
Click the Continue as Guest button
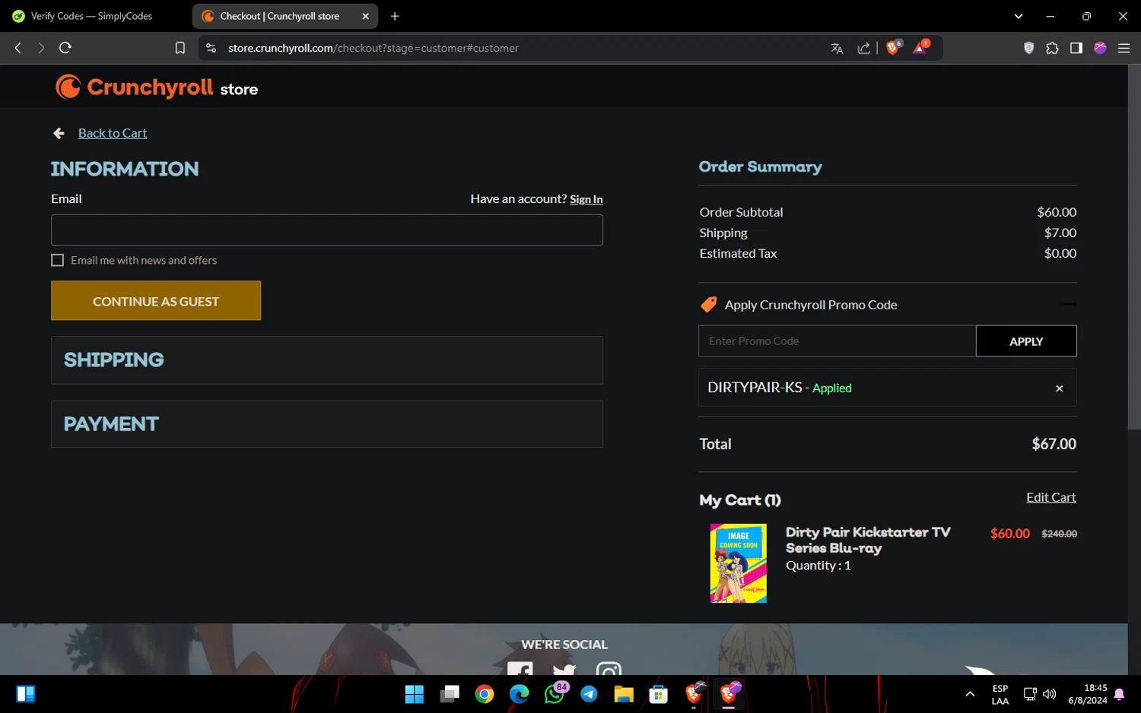156,301
